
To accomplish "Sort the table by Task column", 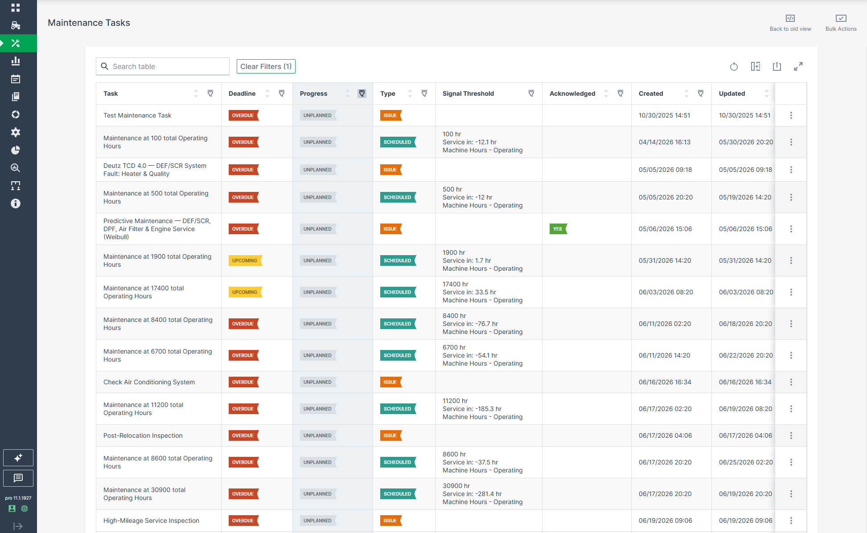I will coord(196,94).
